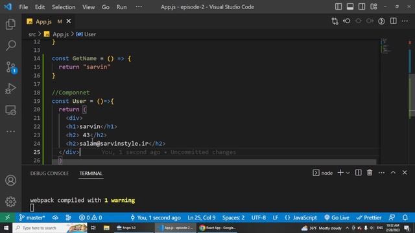Open the Run menu

click(121, 7)
